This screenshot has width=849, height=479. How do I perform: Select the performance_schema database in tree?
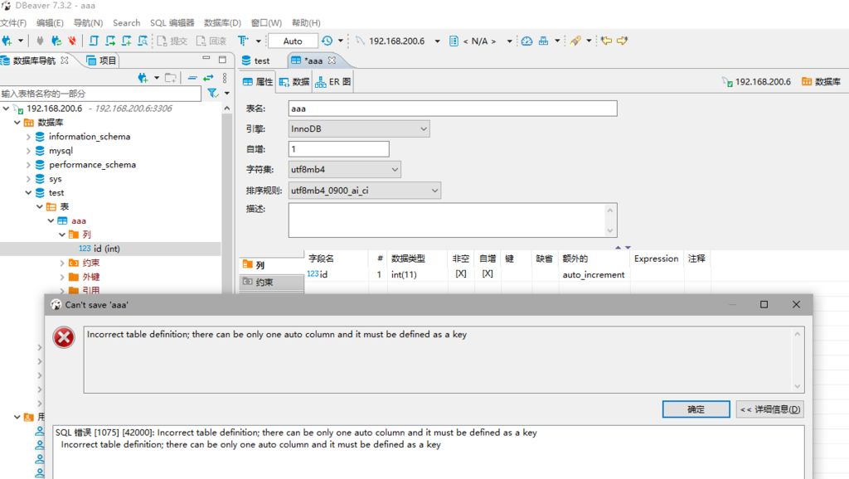point(92,165)
